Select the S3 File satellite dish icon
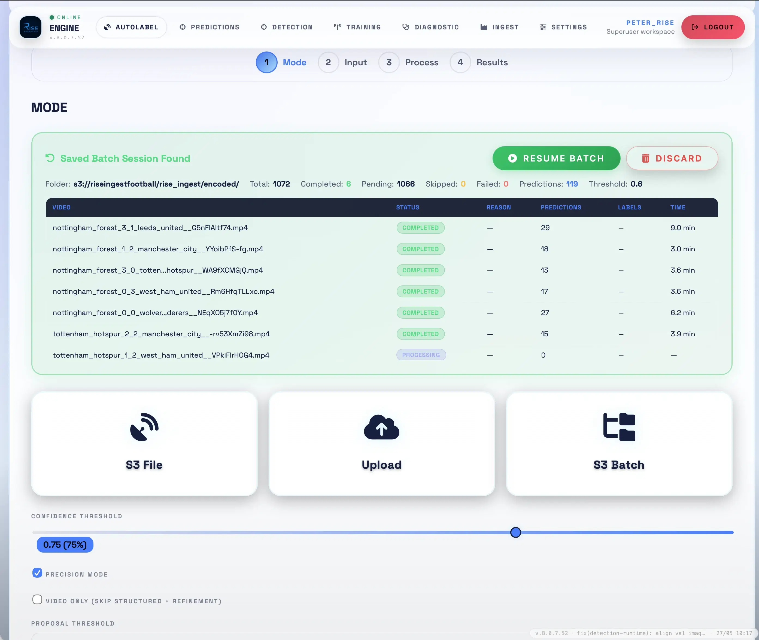The image size is (759, 640). point(144,427)
